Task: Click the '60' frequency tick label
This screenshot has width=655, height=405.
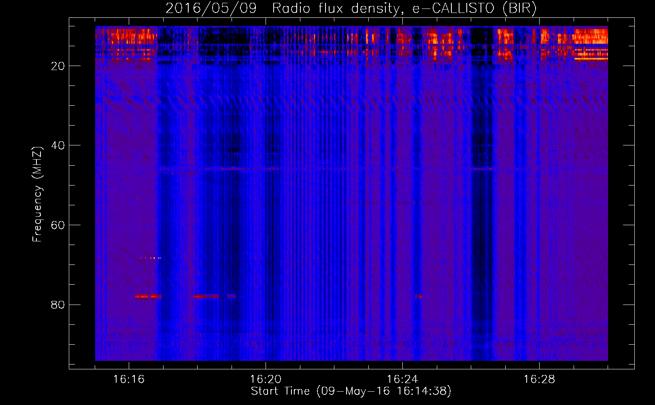Action: [58, 226]
